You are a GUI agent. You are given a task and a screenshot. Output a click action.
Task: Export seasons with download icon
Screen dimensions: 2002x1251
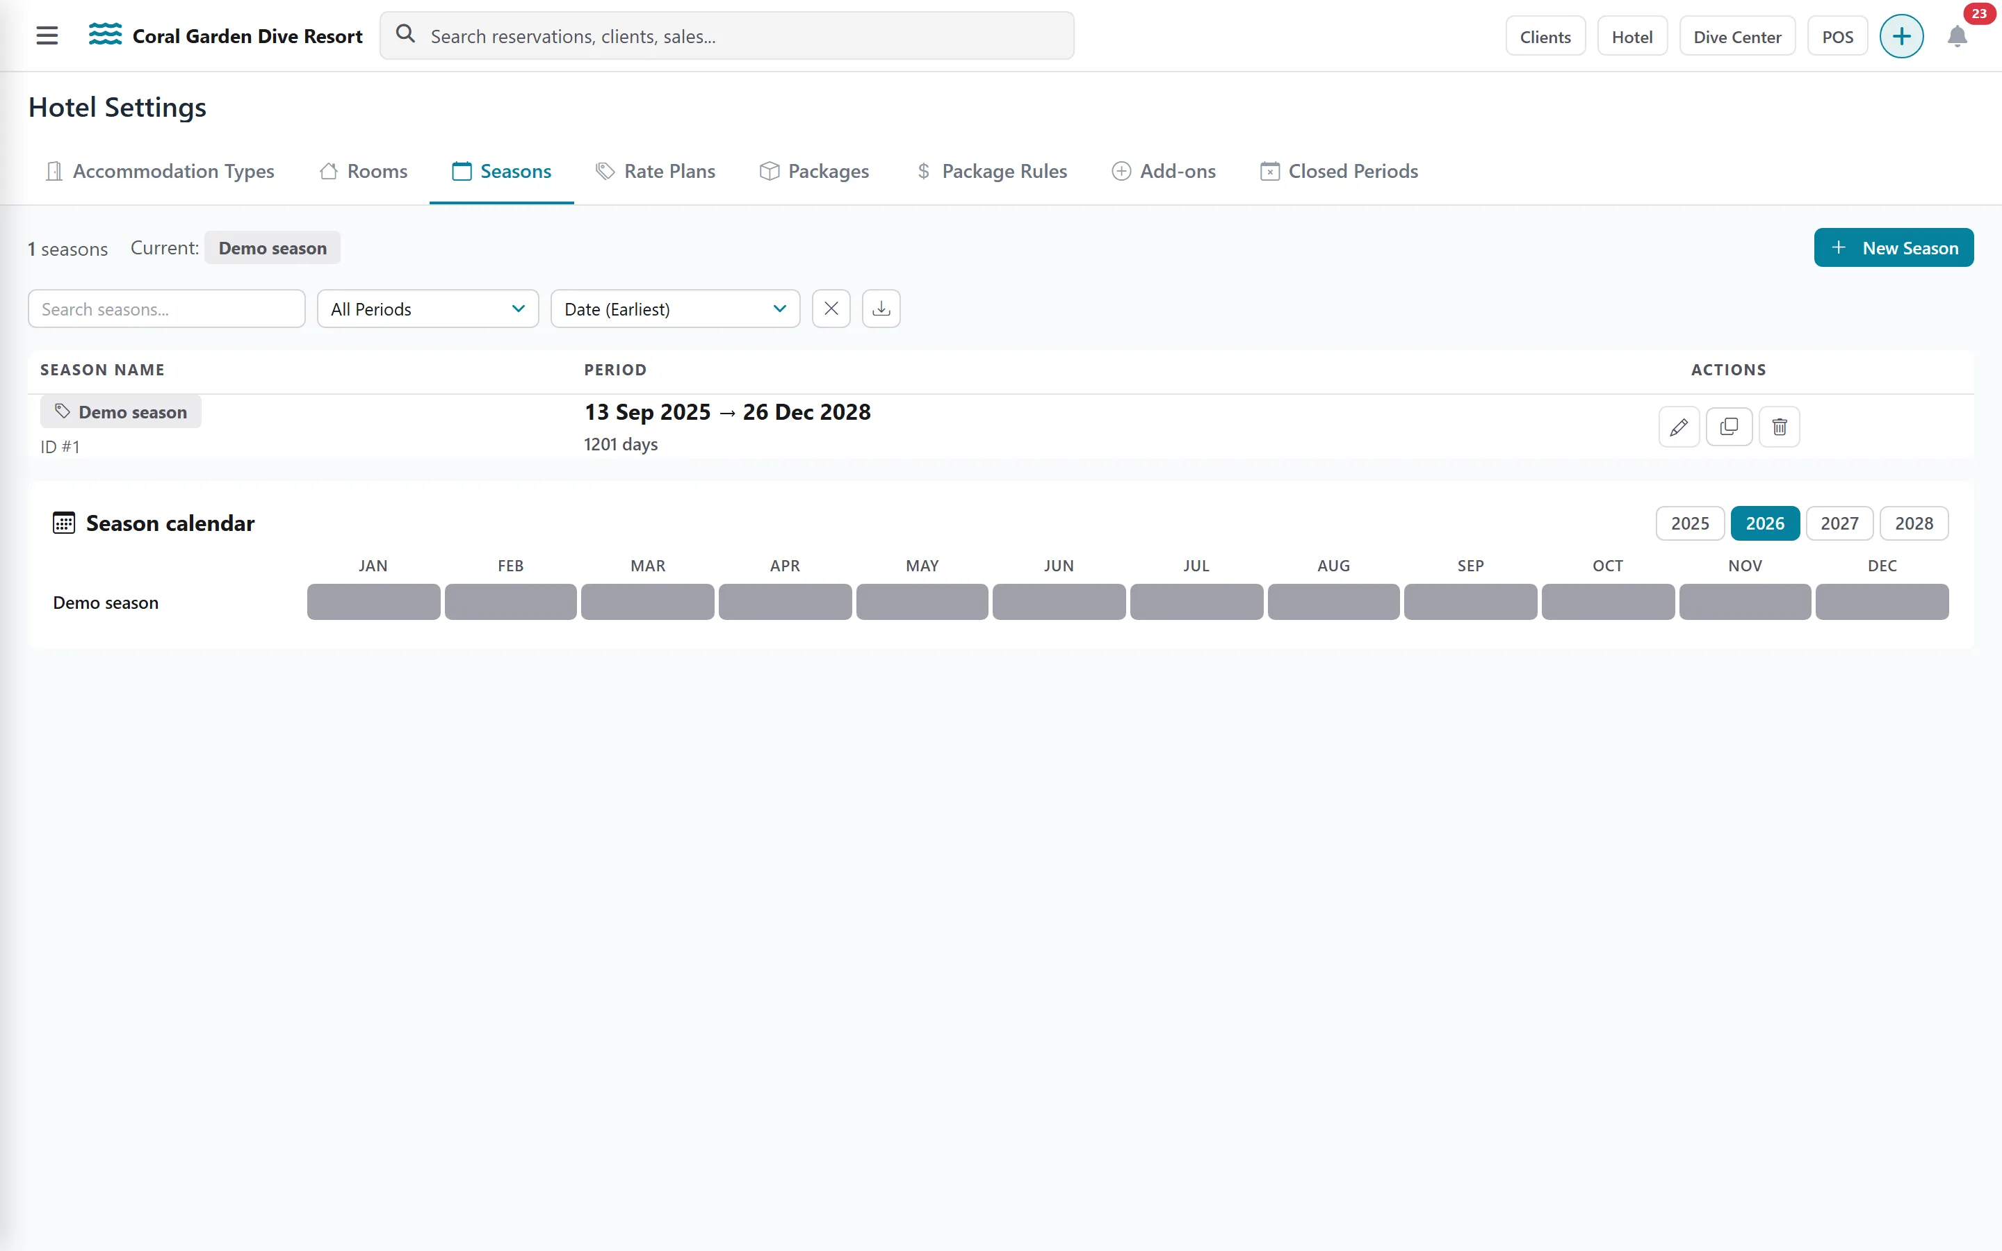point(881,309)
